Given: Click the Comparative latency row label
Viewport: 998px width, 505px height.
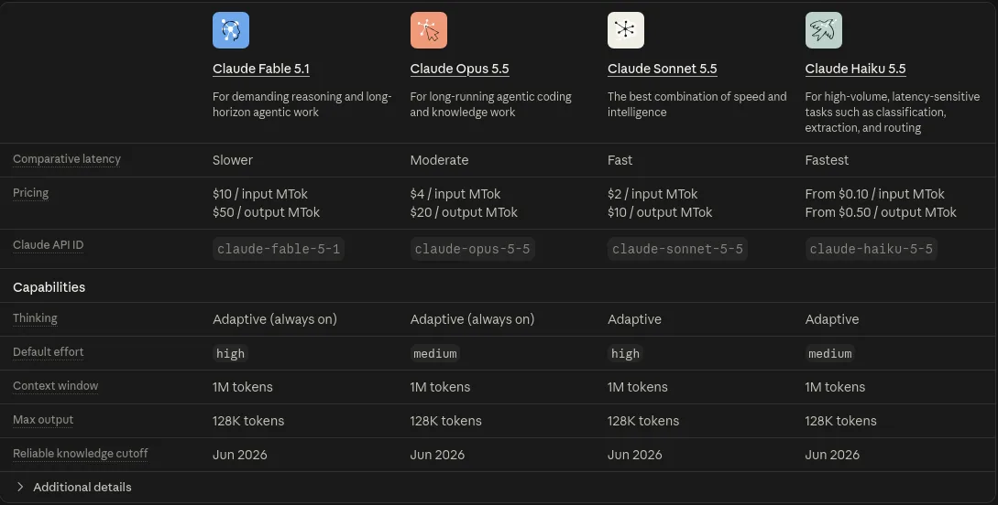Looking at the screenshot, I should pos(67,159).
